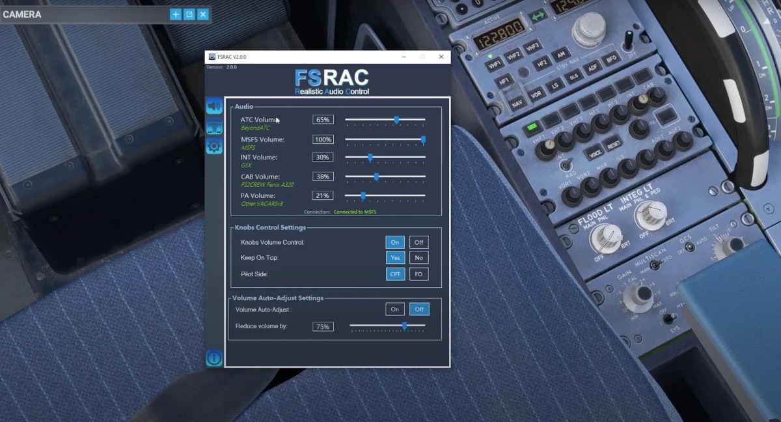Click the Connected to MSFS status text
Viewport: 781px width, 422px height.
point(355,212)
